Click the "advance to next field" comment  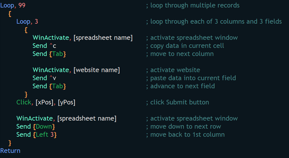[180, 86]
